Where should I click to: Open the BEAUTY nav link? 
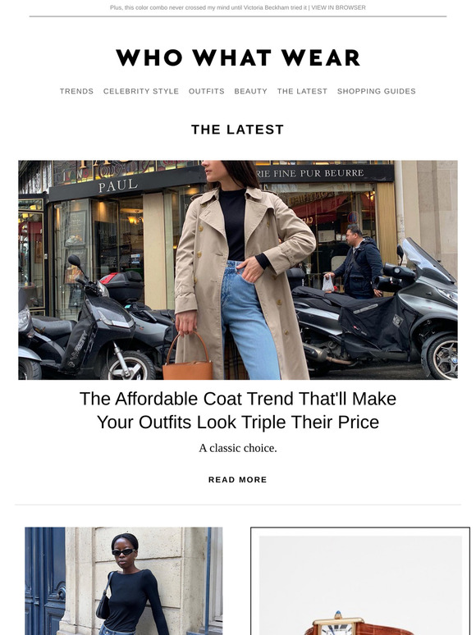(251, 91)
